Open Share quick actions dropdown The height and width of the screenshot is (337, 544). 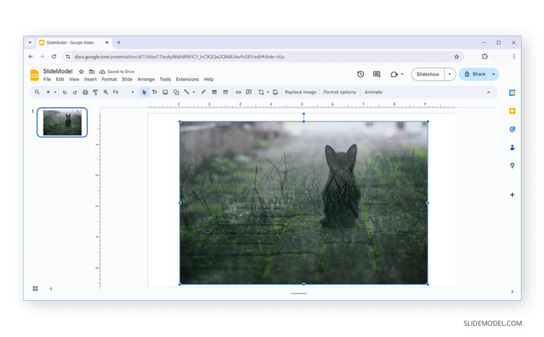(494, 74)
